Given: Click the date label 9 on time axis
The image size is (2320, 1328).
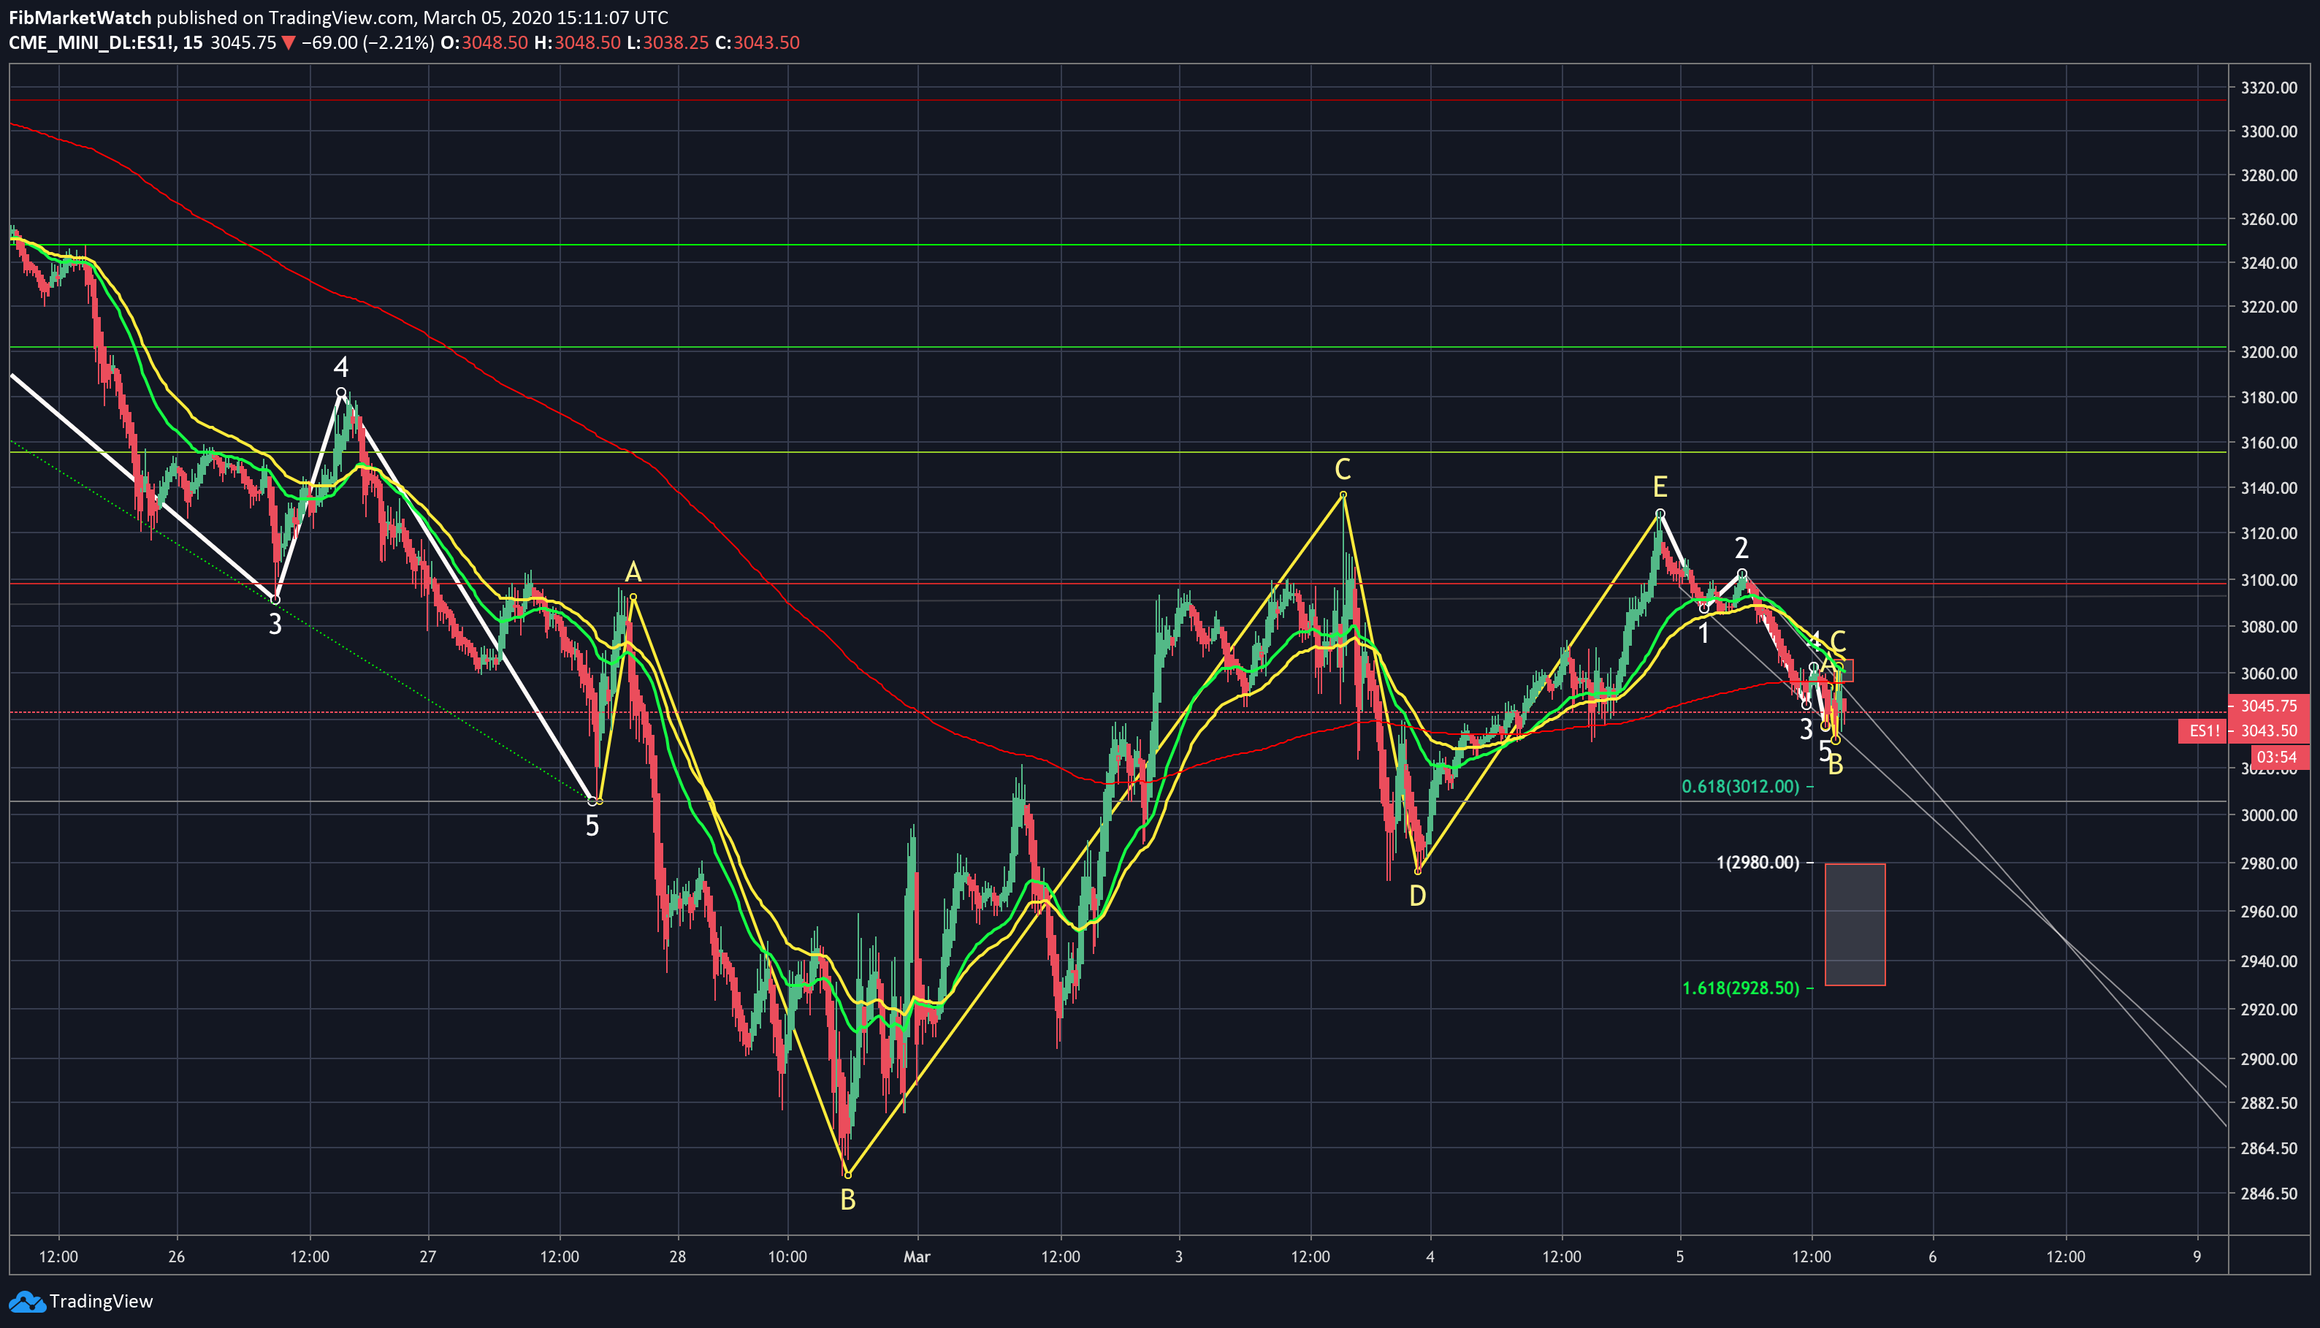Looking at the screenshot, I should [x=2197, y=1257].
